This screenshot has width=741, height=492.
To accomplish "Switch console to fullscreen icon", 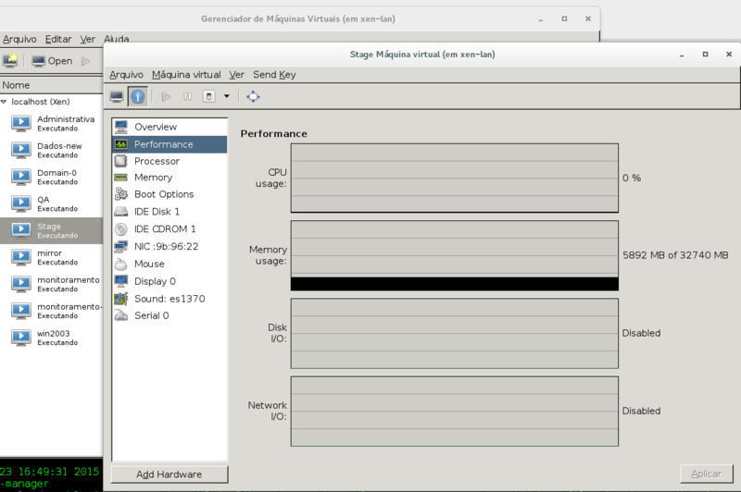I will tap(253, 97).
